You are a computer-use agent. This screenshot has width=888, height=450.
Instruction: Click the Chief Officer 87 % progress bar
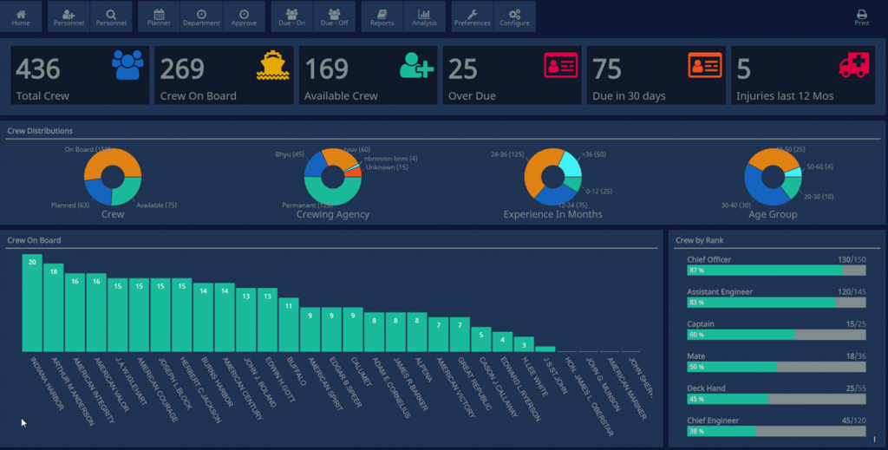[x=776, y=271]
